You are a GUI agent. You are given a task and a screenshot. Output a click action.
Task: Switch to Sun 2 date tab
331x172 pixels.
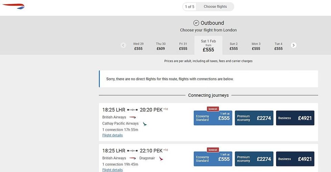coord(233,46)
